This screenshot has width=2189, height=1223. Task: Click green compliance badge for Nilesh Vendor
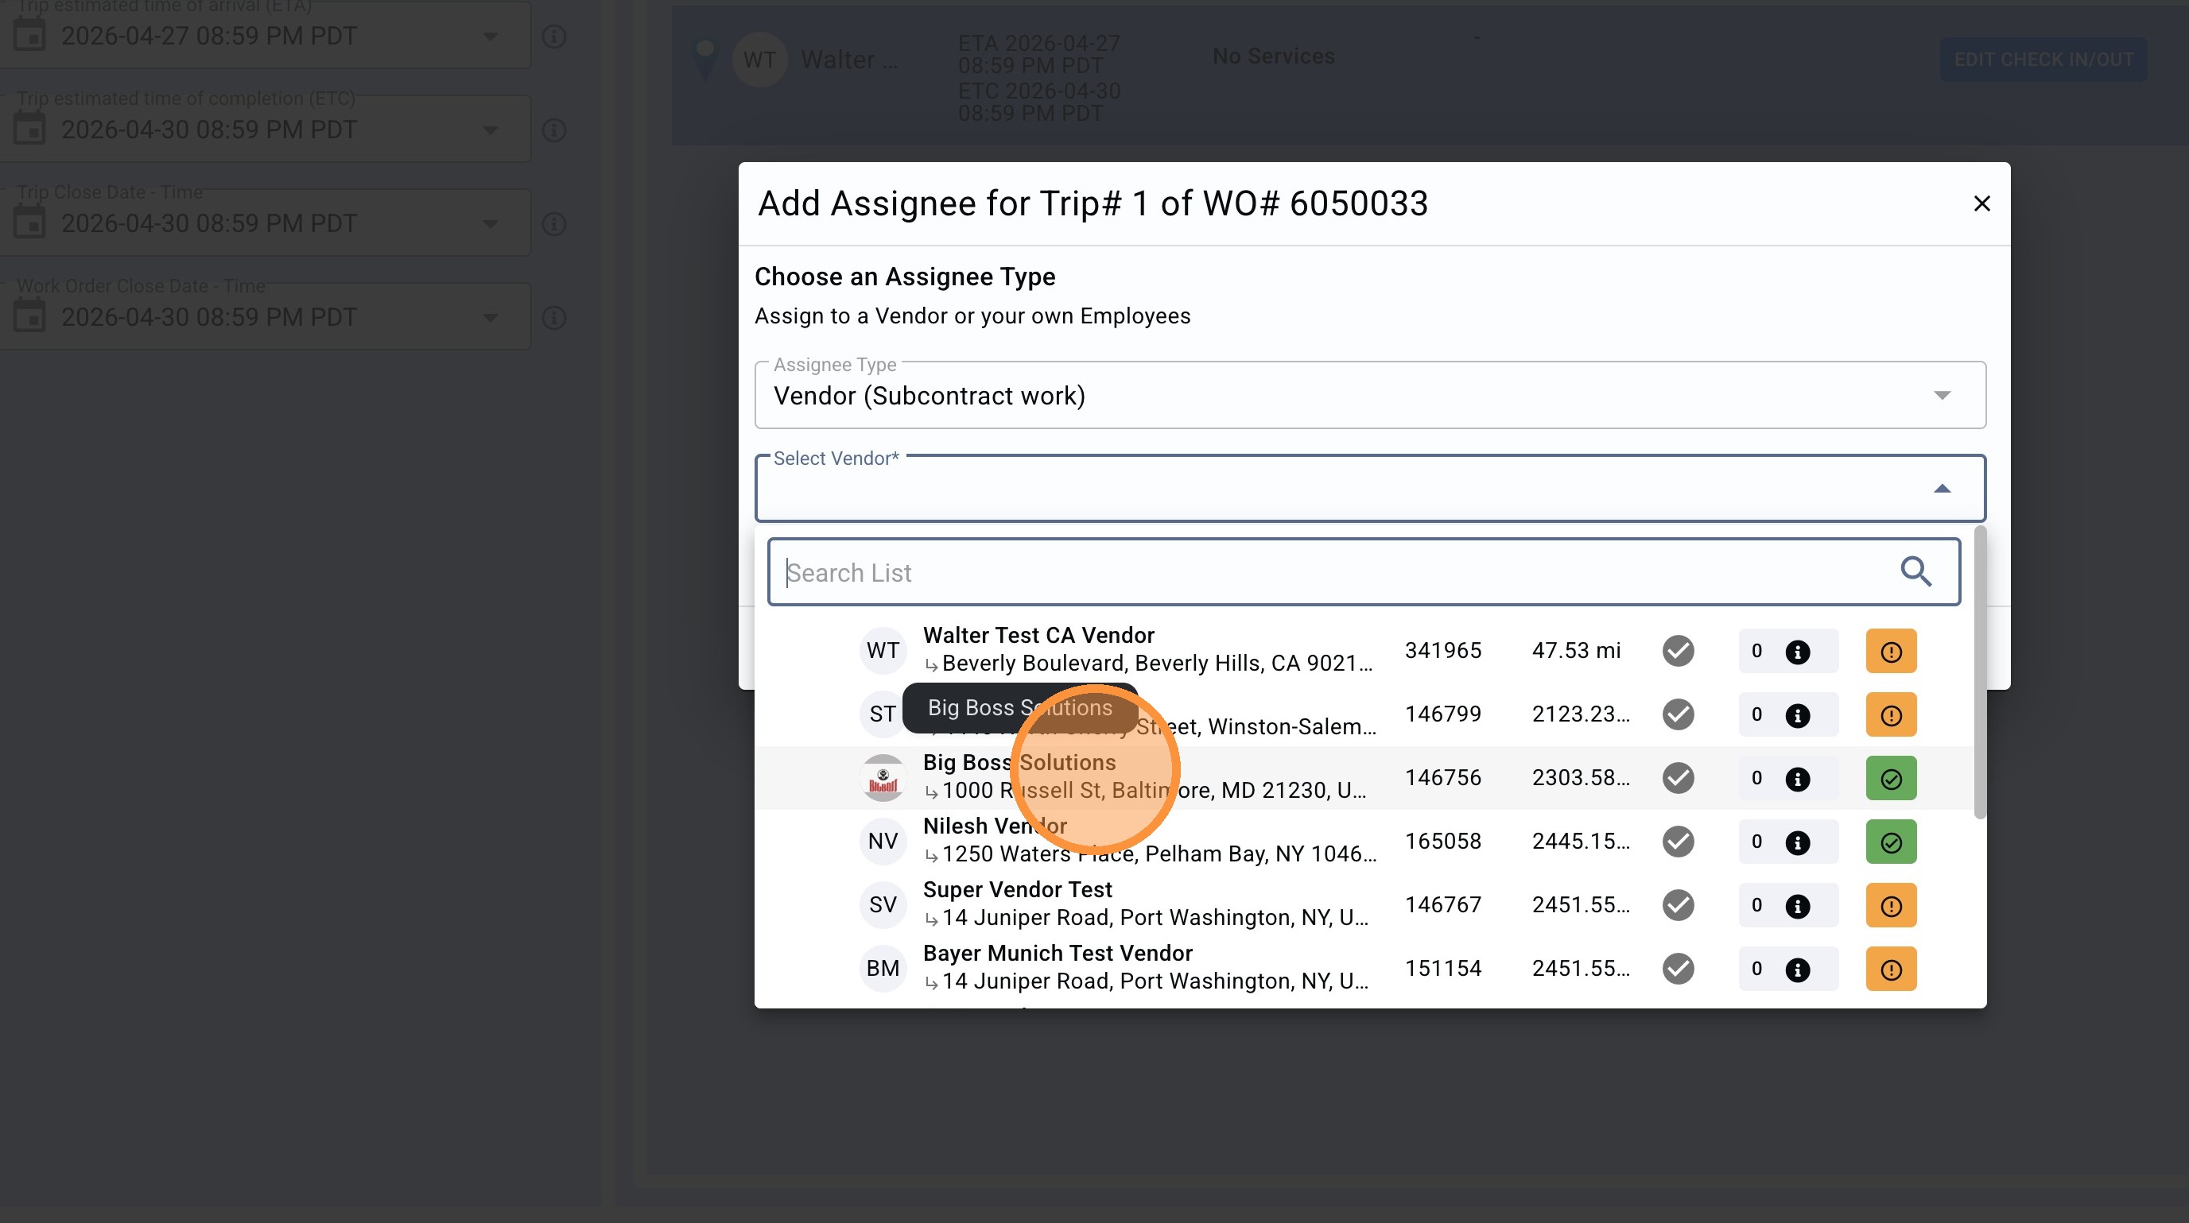point(1891,842)
